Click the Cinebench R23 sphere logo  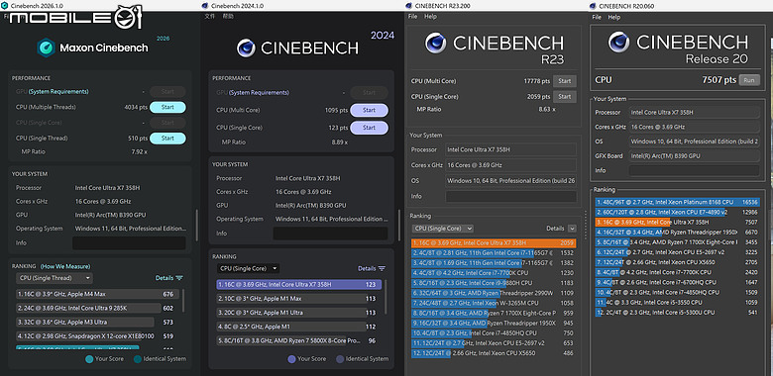pyautogui.click(x=435, y=44)
